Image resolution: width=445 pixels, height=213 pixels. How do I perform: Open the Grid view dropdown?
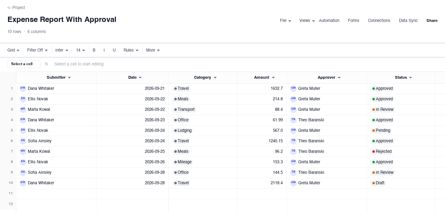(x=14, y=50)
